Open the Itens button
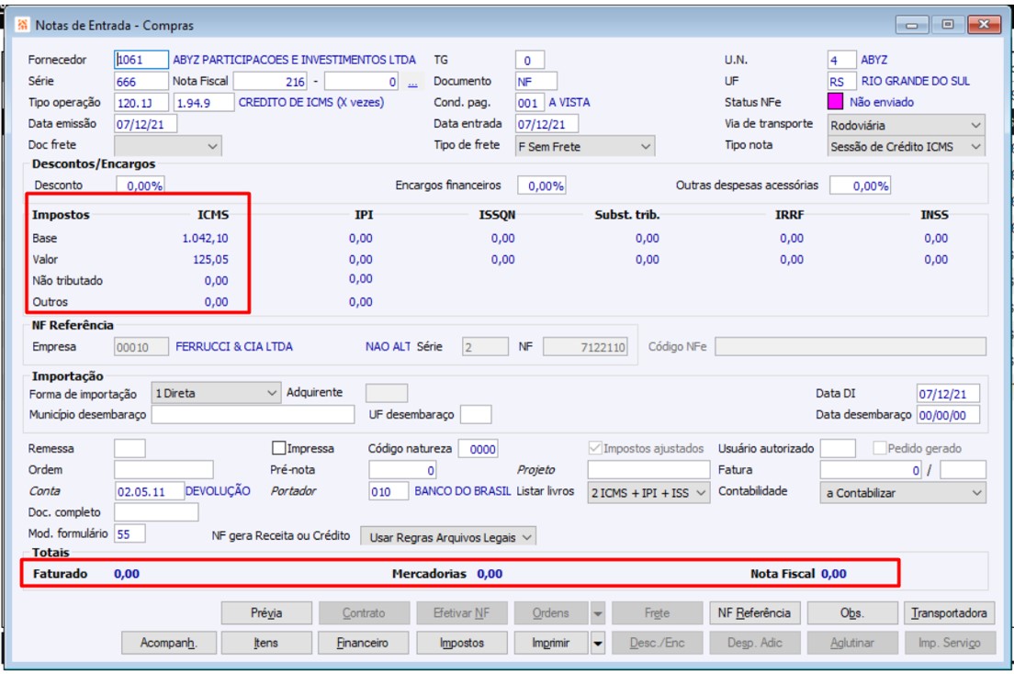This screenshot has width=1014, height=674. pyautogui.click(x=266, y=644)
